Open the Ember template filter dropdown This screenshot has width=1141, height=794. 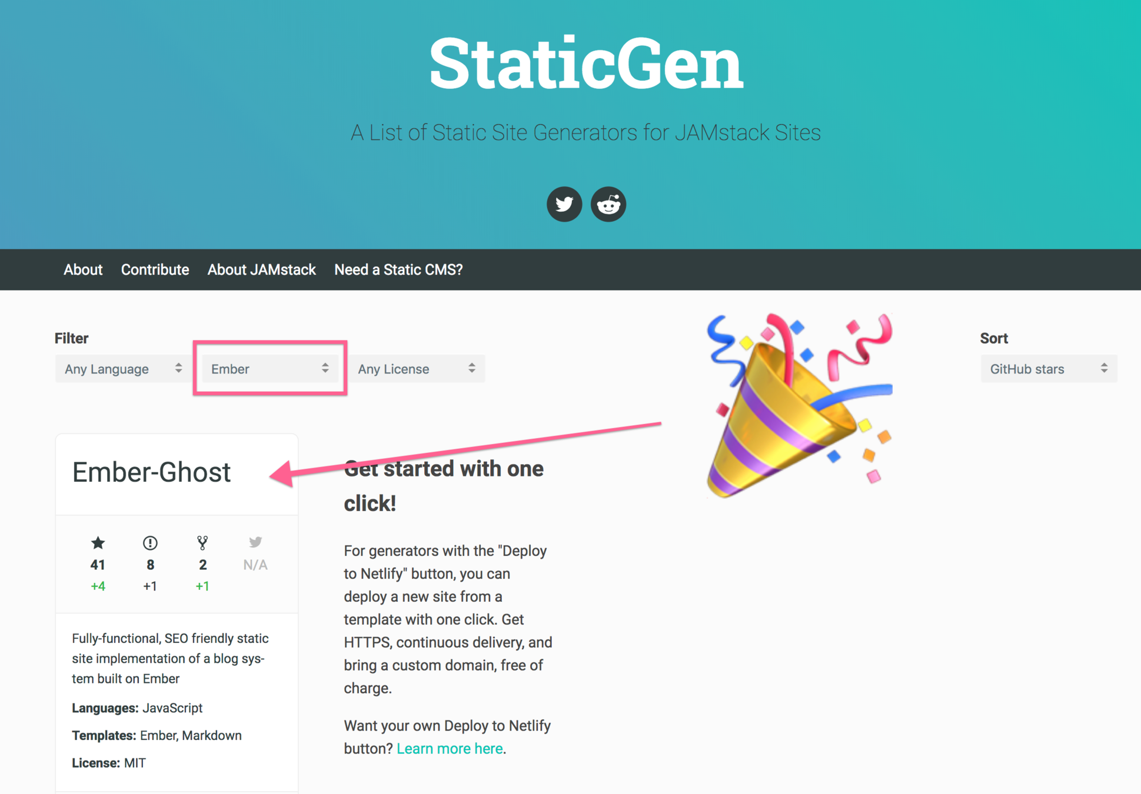pyautogui.click(x=270, y=369)
